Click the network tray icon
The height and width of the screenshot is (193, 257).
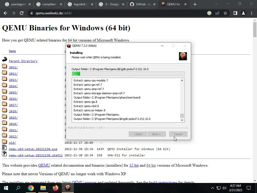tap(219, 188)
